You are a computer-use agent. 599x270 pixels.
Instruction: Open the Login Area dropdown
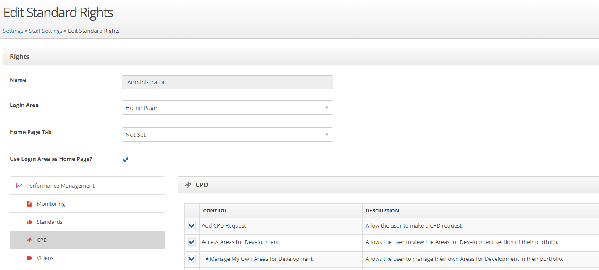[x=227, y=108]
